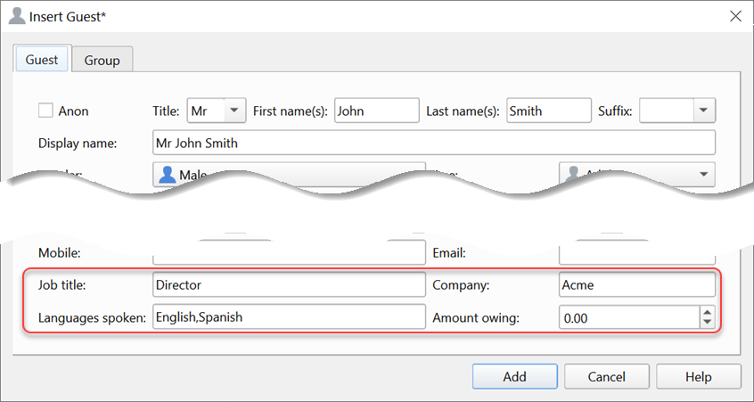Open Help for the dialog
Image resolution: width=754 pixels, height=402 pixels.
coord(700,377)
